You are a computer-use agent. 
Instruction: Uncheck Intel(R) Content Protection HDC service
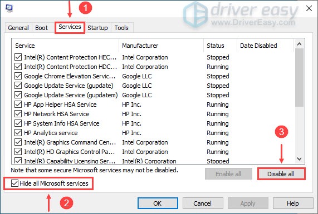(x=18, y=67)
